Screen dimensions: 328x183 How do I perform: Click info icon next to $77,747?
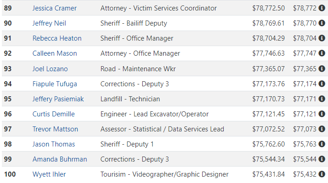pyautogui.click(x=322, y=53)
